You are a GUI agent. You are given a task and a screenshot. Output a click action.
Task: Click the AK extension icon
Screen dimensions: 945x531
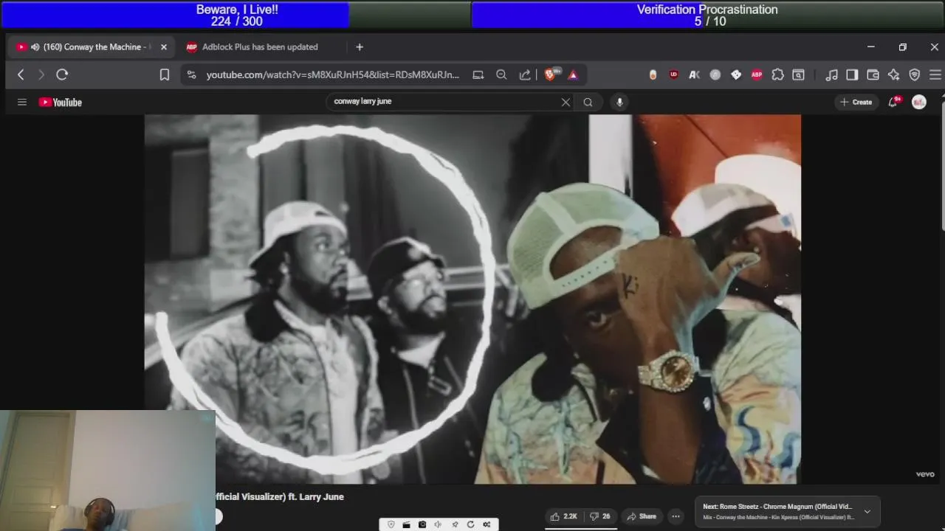pos(694,74)
